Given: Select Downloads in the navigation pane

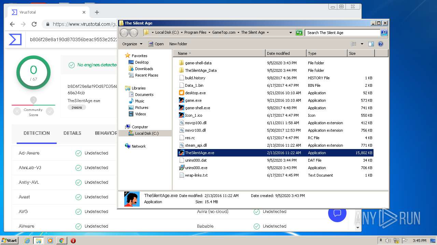Looking at the screenshot, I should (141, 69).
